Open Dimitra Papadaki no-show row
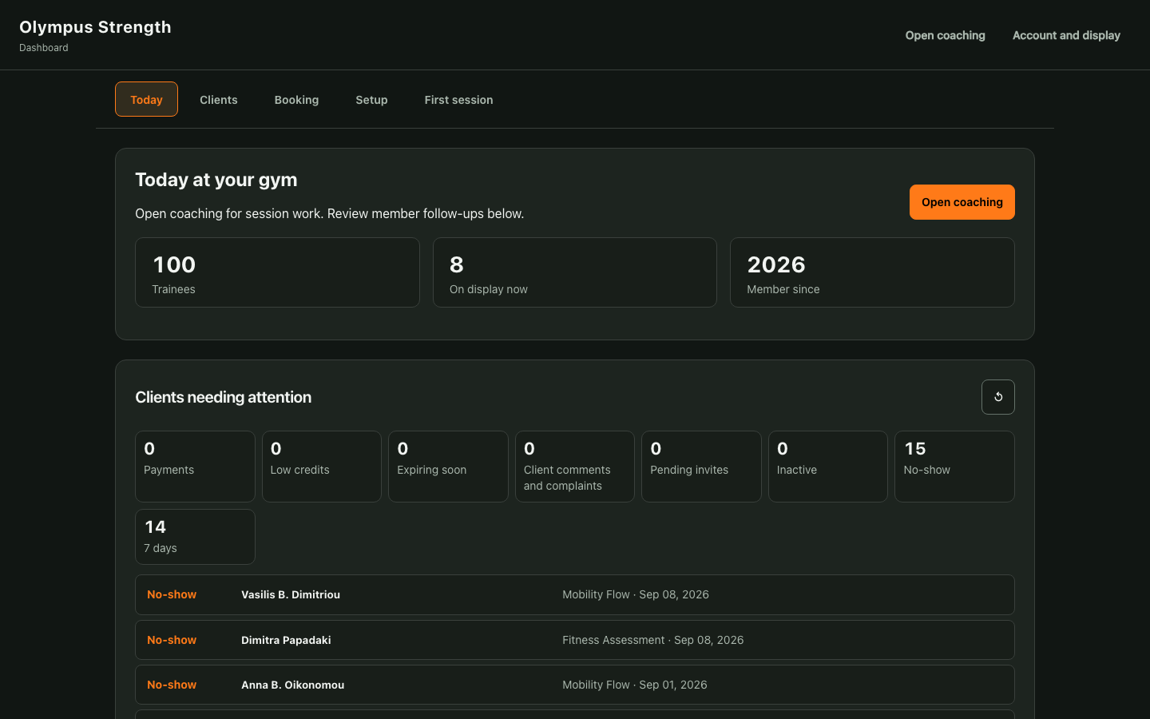 pyautogui.click(x=574, y=640)
